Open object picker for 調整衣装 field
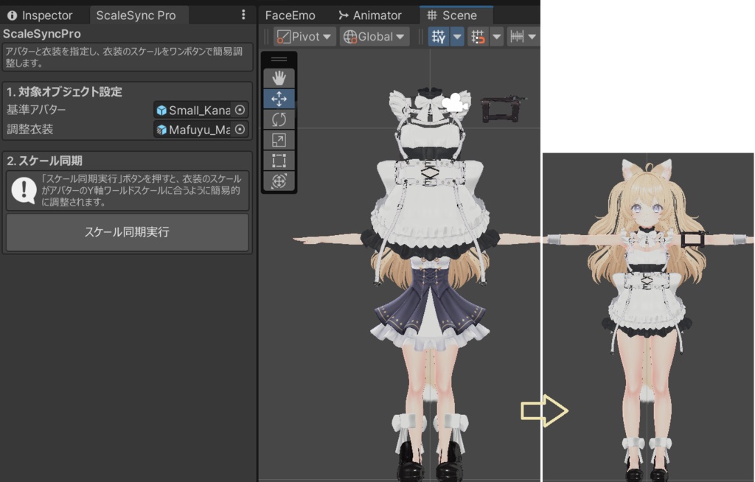The width and height of the screenshot is (755, 482). pos(240,129)
